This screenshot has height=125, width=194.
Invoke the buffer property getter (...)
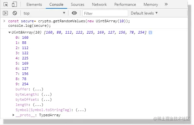pos(38,89)
